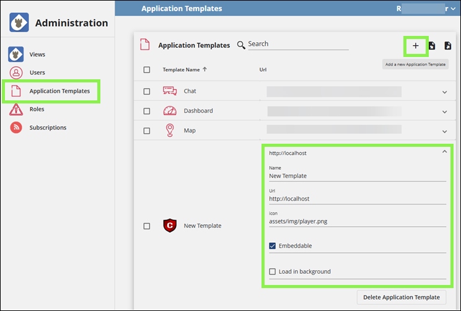461x311 pixels.
Task: Click the Map pin icon
Action: (x=170, y=131)
